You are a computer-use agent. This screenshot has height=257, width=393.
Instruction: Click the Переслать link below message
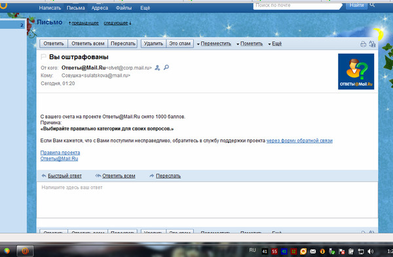click(168, 176)
